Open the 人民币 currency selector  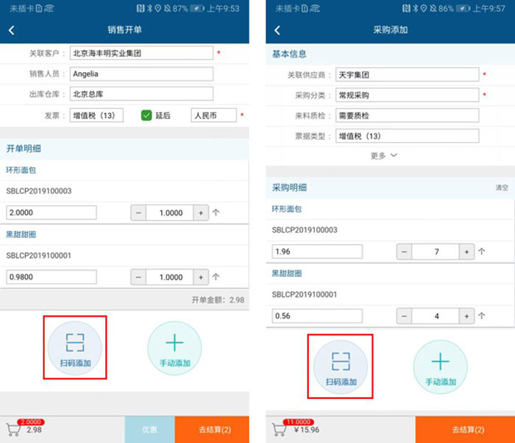tap(213, 116)
